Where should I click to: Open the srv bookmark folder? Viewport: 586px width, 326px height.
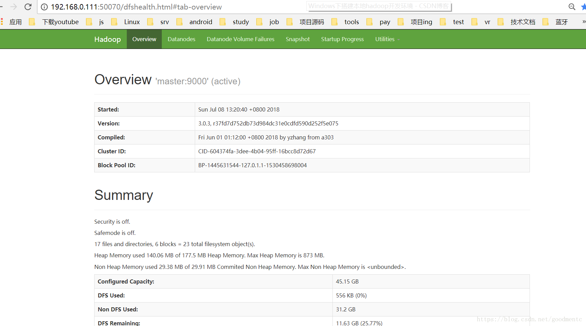158,22
